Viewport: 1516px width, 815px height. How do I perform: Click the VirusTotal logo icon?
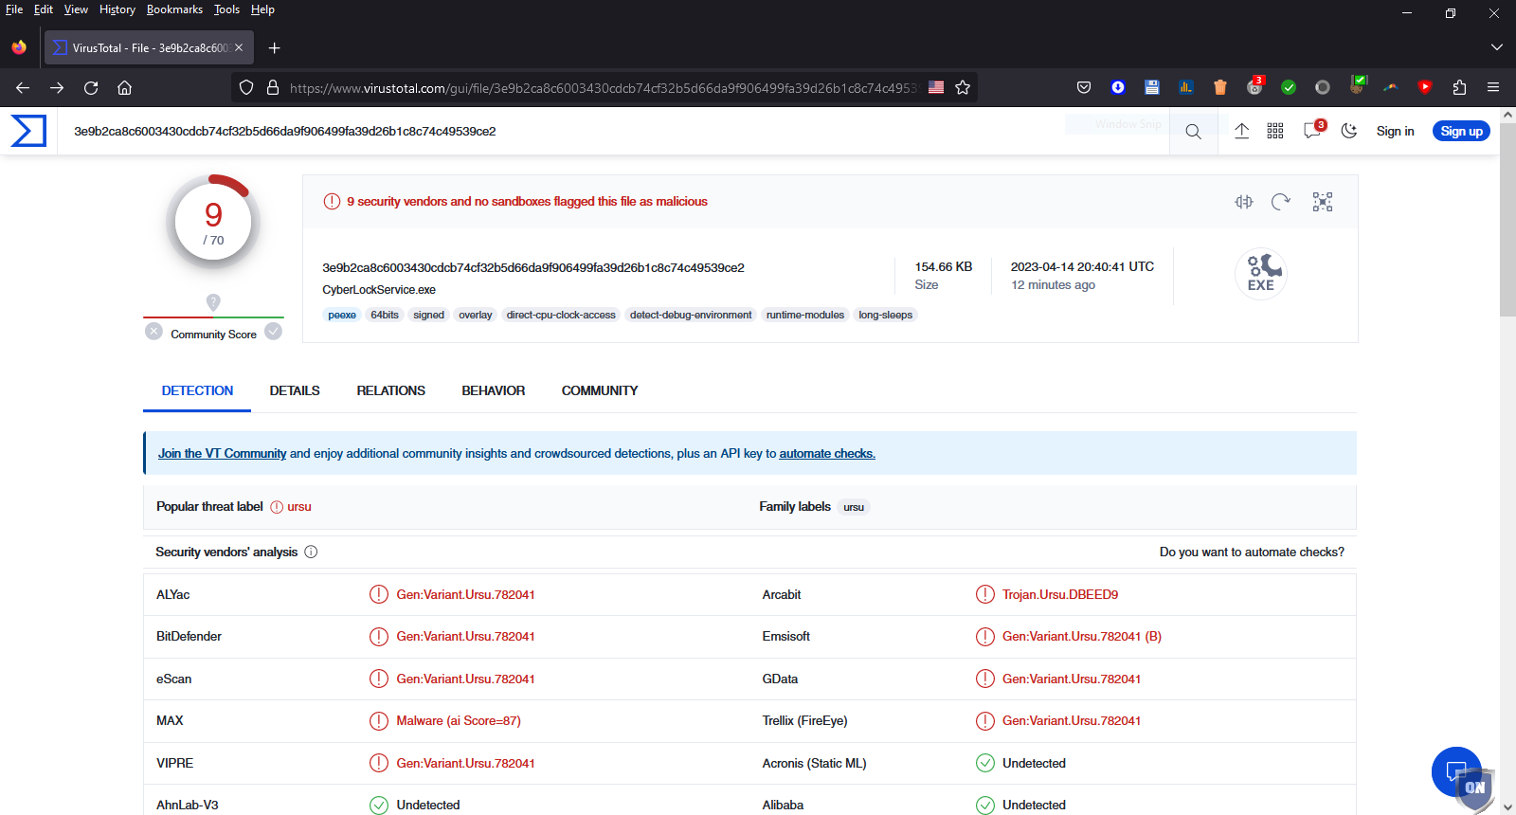28,131
